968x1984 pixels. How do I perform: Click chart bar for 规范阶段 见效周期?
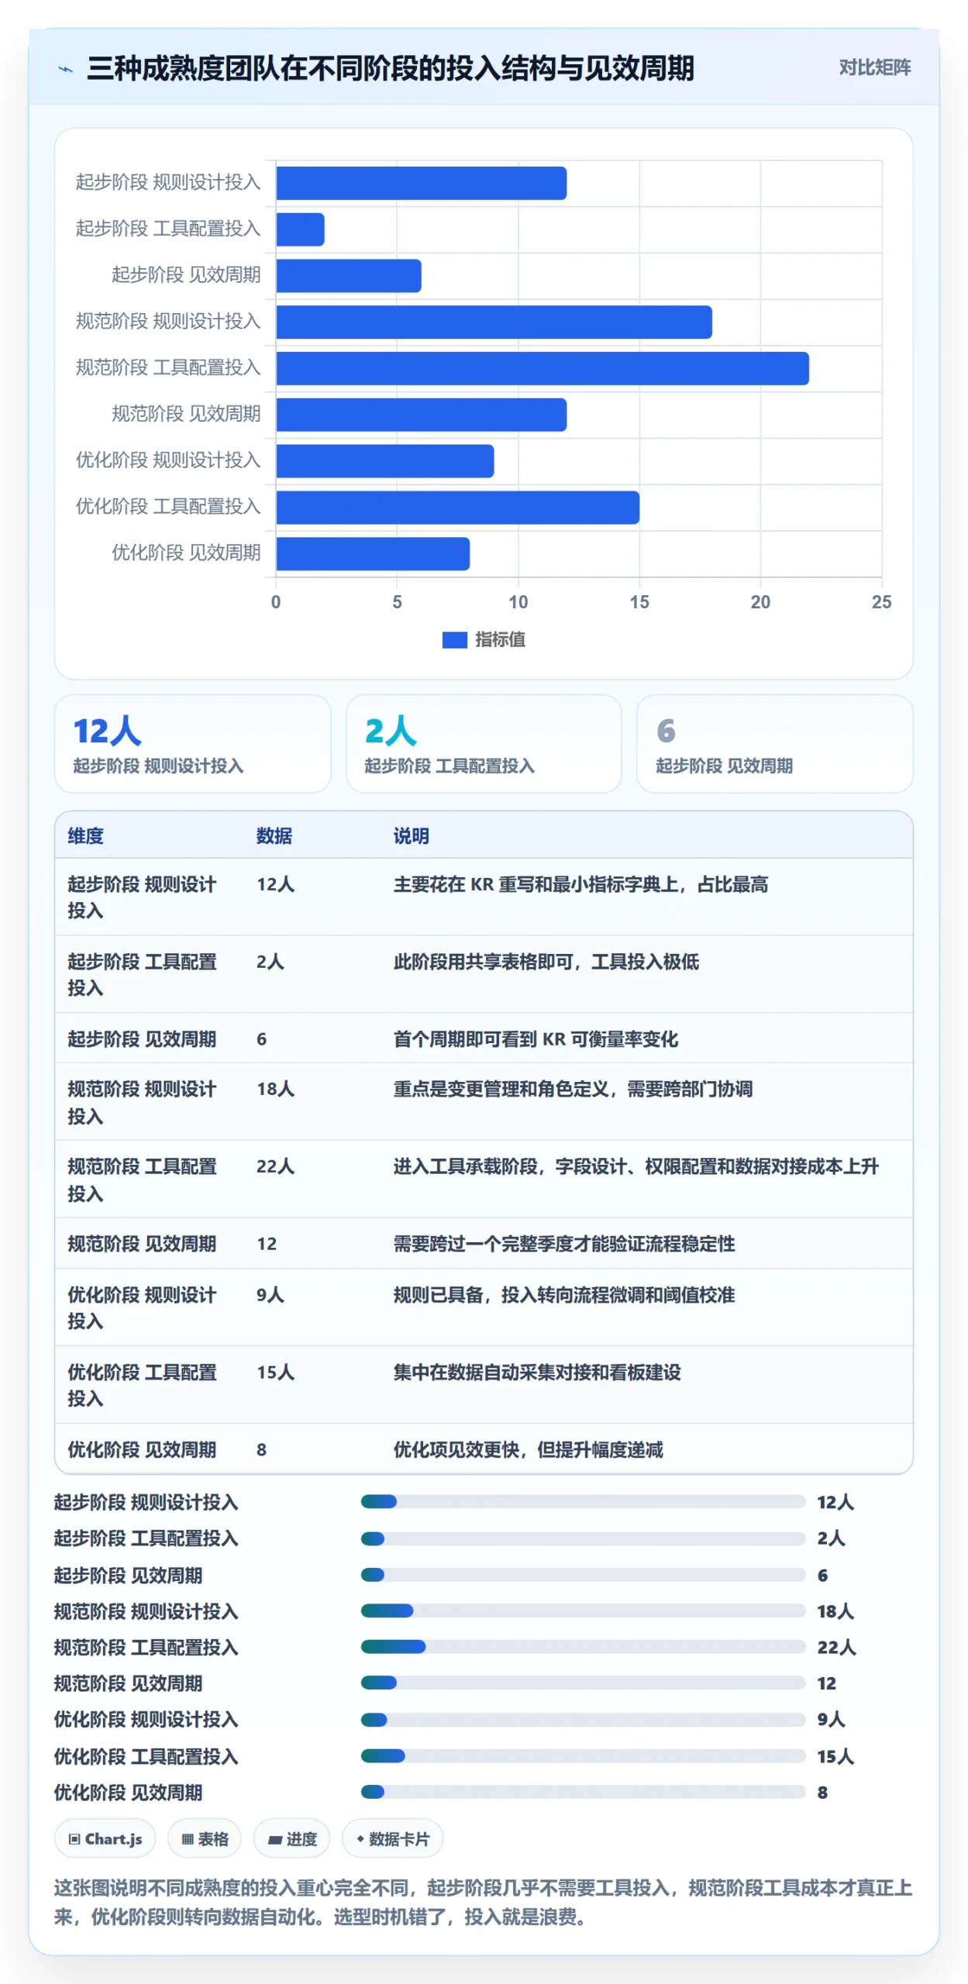pos(421,415)
